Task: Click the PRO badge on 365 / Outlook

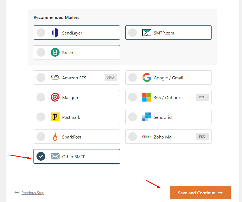Action: (202, 97)
